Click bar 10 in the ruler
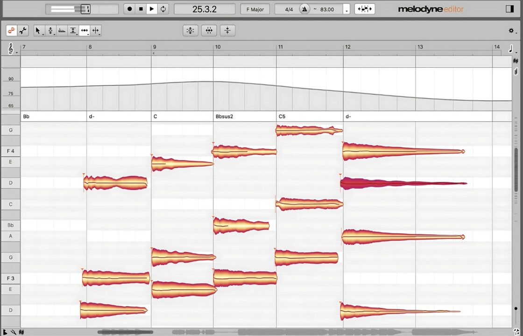 pyautogui.click(x=218, y=47)
